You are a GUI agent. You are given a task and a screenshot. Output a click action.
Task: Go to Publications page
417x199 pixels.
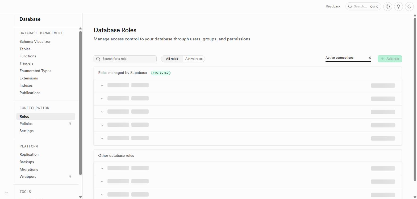coord(30,93)
